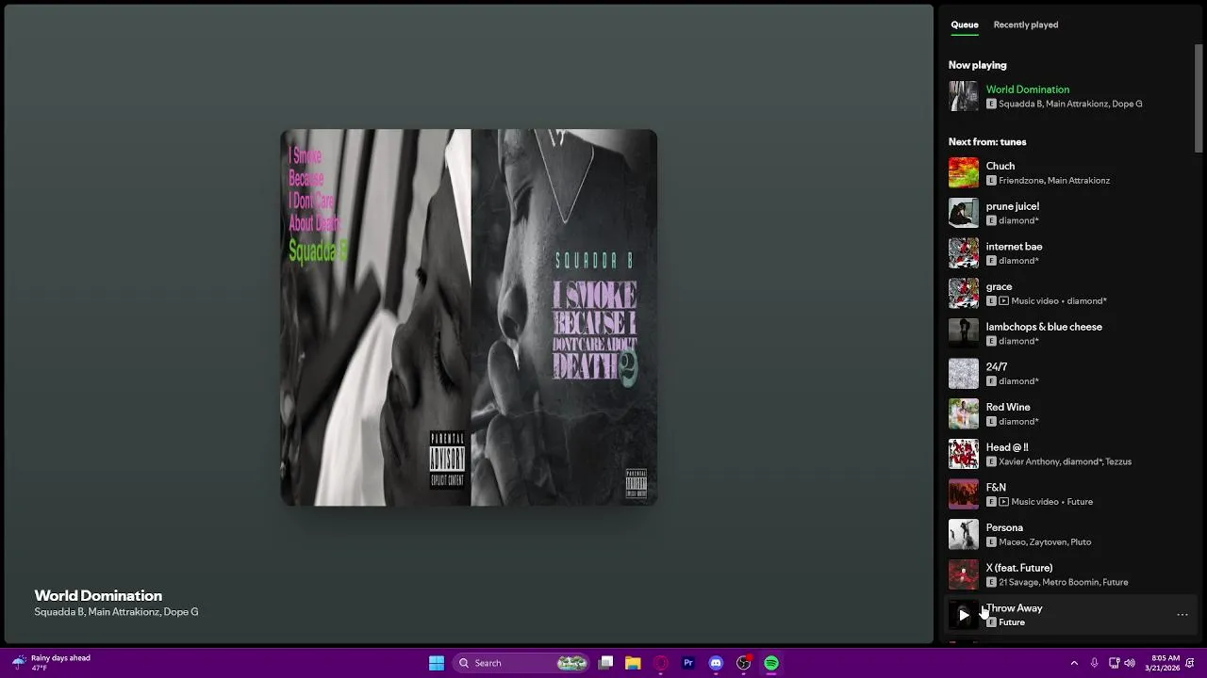Click the 24/7 track thumbnail
The width and height of the screenshot is (1207, 678).
[x=964, y=374]
